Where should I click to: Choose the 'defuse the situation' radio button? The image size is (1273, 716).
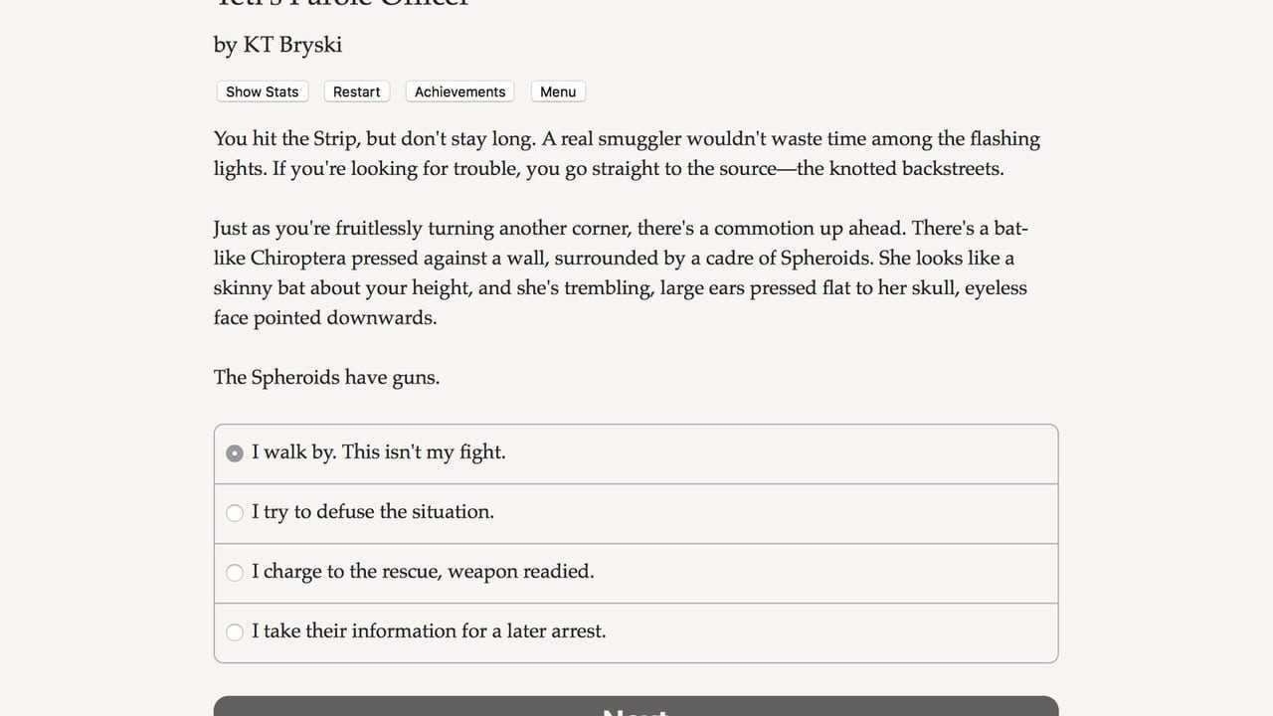[235, 513]
